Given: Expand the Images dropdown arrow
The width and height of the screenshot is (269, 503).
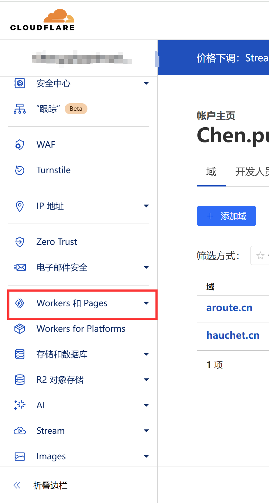Looking at the screenshot, I should click(x=146, y=456).
